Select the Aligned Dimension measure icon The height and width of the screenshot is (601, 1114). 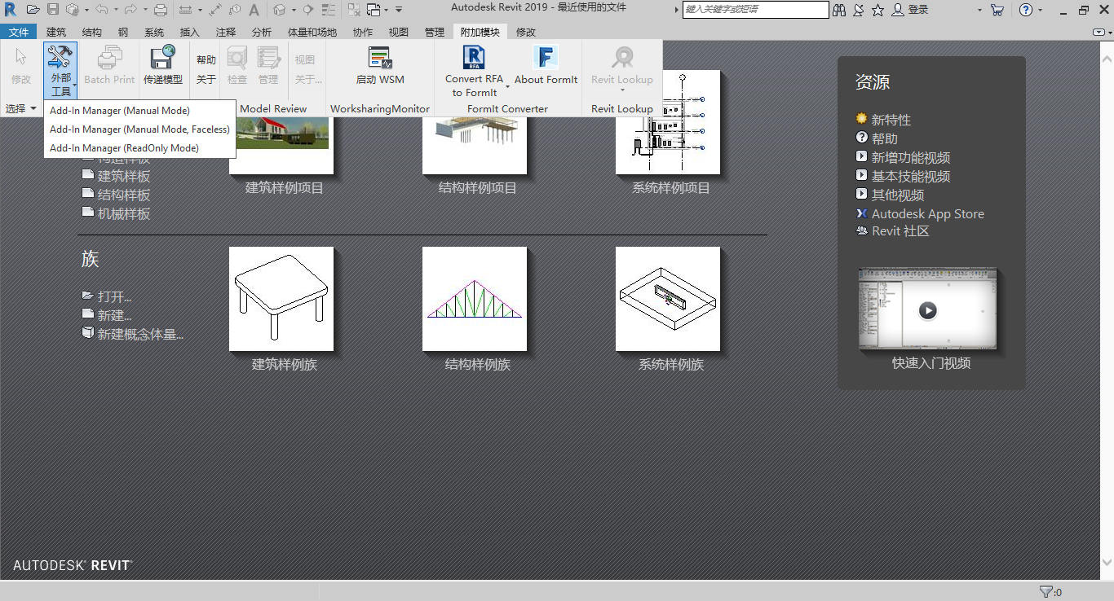215,10
